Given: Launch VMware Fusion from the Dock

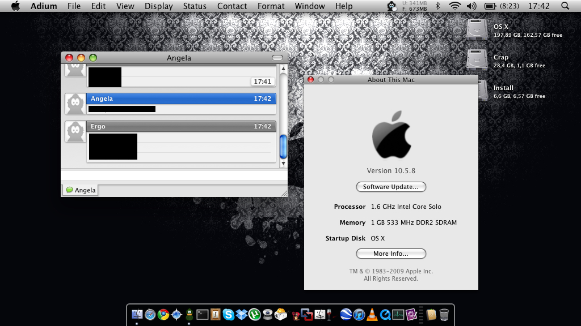Looking at the screenshot, I should [x=307, y=315].
